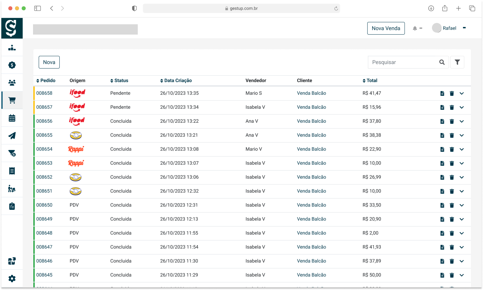View document for order 008656
483x290 pixels.
point(442,121)
